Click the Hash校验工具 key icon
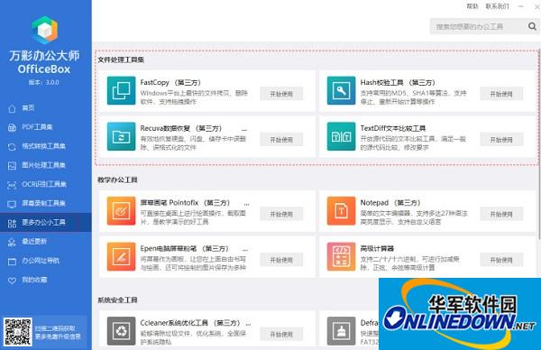The height and width of the screenshot is (350, 541). coord(341,90)
